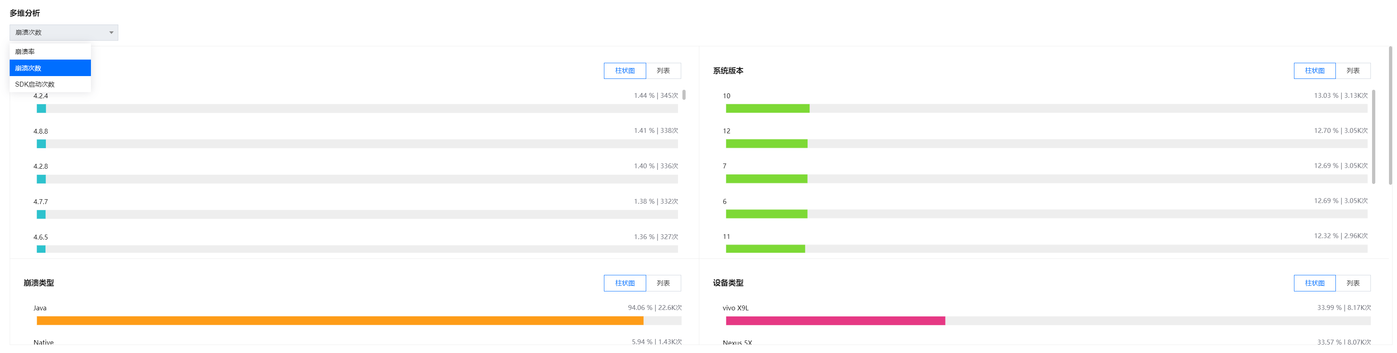Show 崩溃类型 panel as 柱状图
Image resolution: width=1397 pixels, height=353 pixels.
pyautogui.click(x=624, y=283)
